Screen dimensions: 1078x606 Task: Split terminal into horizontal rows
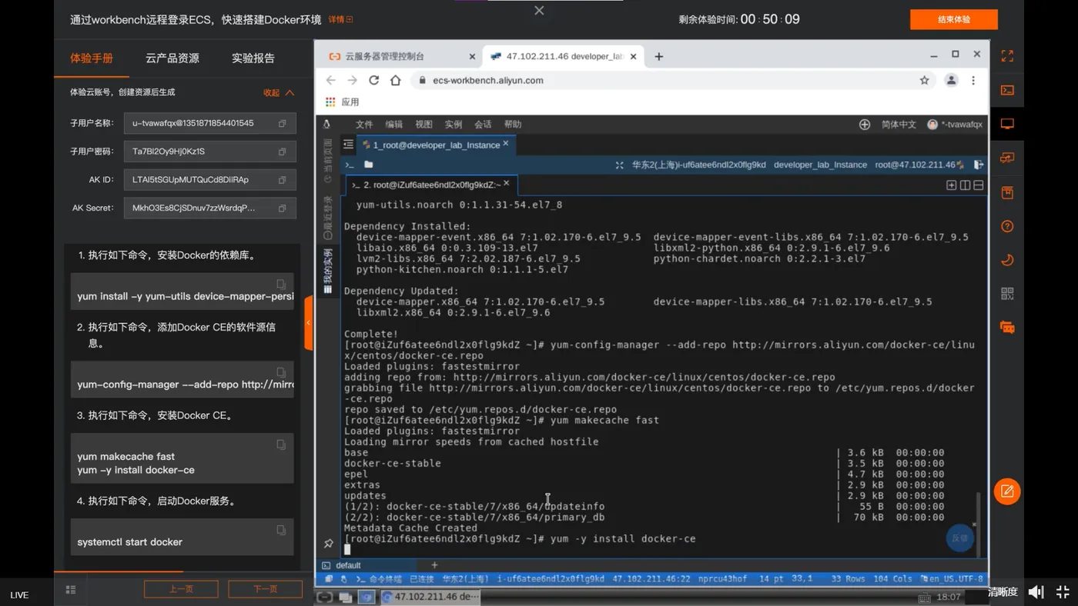tap(979, 185)
